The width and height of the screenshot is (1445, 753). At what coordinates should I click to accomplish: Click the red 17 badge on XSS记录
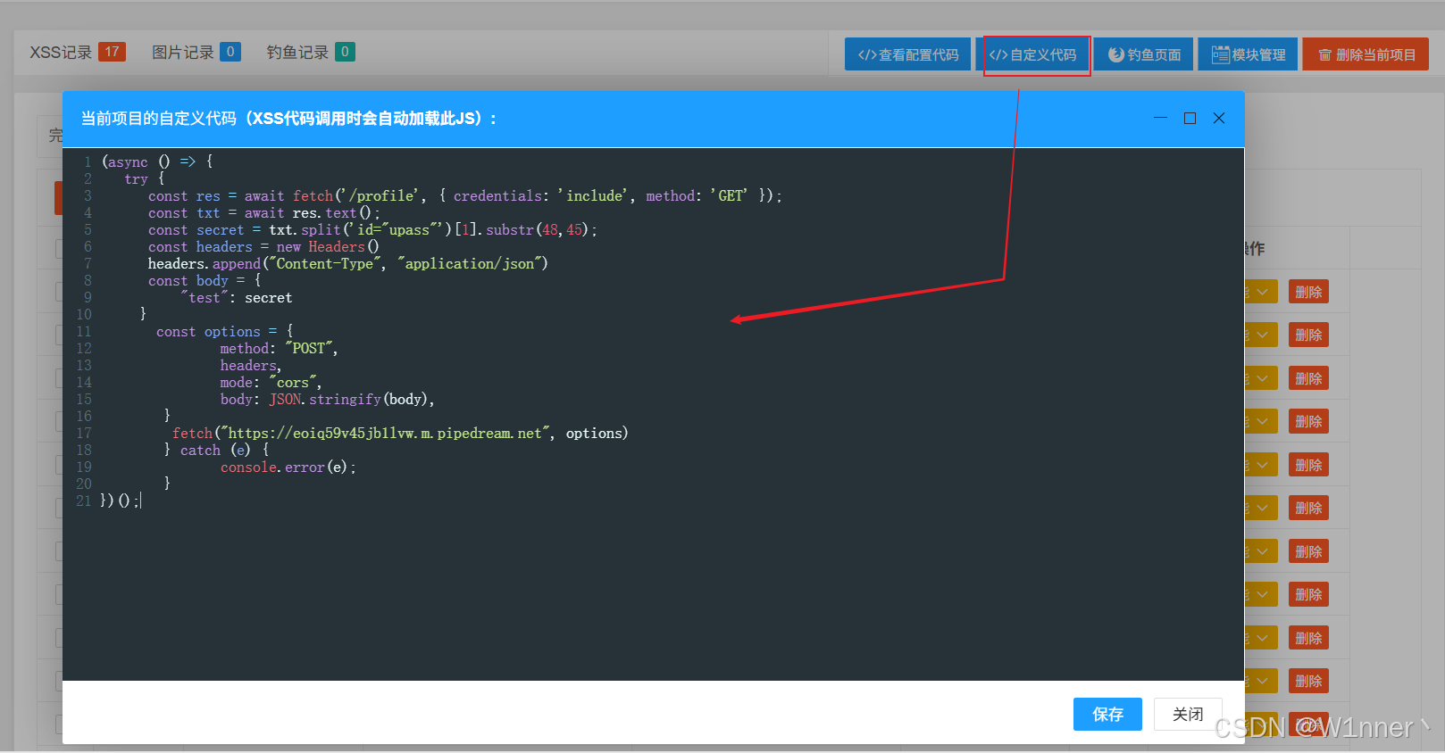(x=112, y=52)
